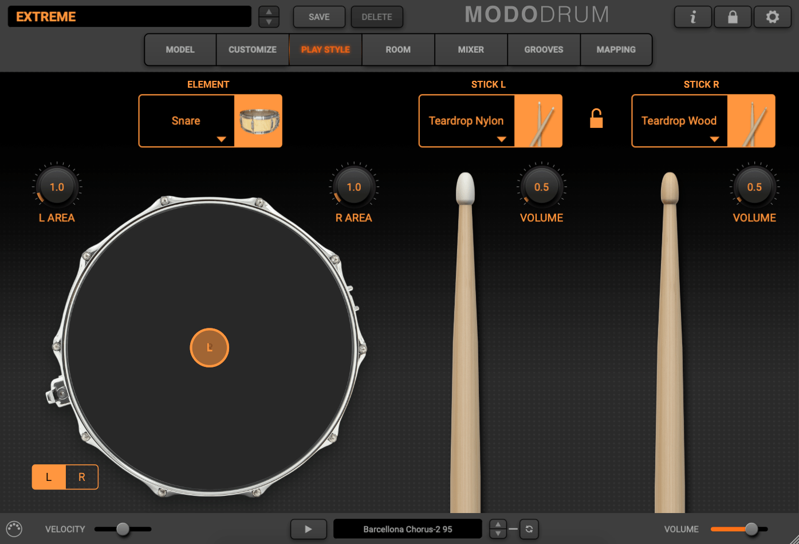Go to the GROOVES tab
This screenshot has height=544, width=799.
click(x=544, y=50)
